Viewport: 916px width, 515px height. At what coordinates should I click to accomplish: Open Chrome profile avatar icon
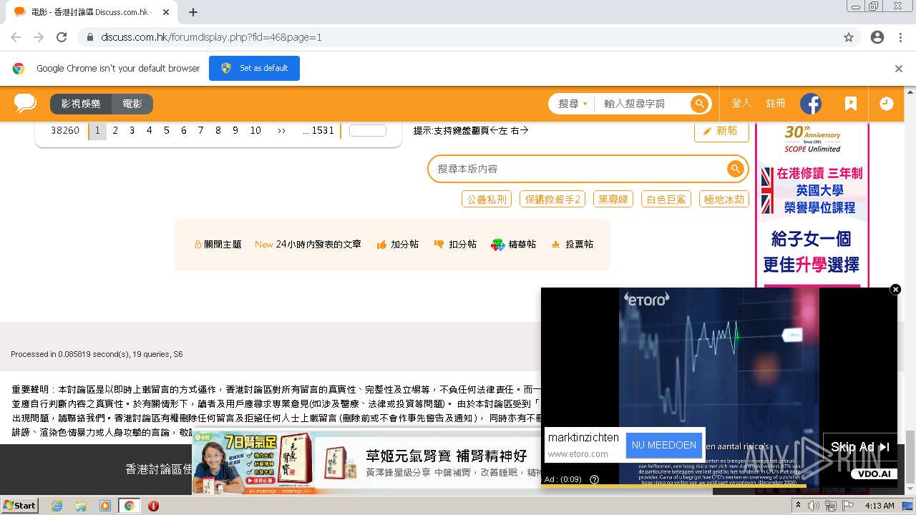(877, 37)
